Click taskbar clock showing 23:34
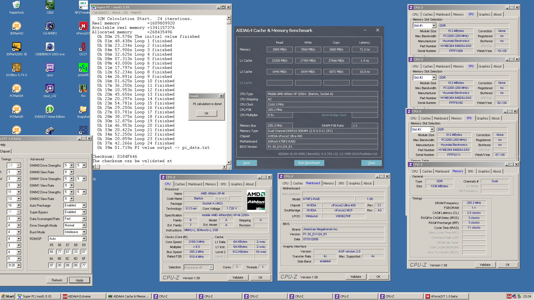 (527, 296)
